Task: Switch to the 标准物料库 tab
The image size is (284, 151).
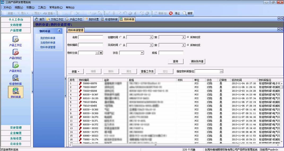Action: pos(109,19)
